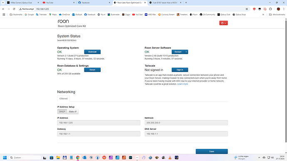Show hidden system tray icons
Image resolution: width=287 pixels, height=161 pixels.
pyautogui.click(x=259, y=158)
